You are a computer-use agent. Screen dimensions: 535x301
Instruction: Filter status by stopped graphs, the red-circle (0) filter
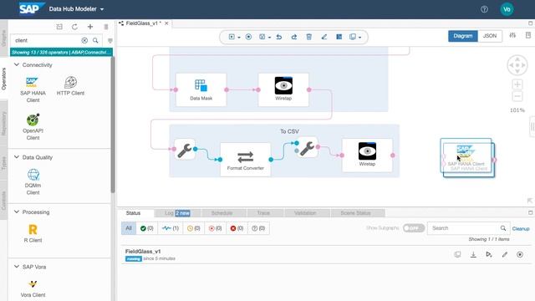point(215,228)
